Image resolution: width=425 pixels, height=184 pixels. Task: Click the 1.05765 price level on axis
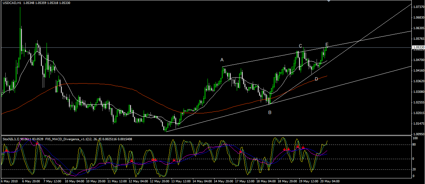click(x=418, y=38)
